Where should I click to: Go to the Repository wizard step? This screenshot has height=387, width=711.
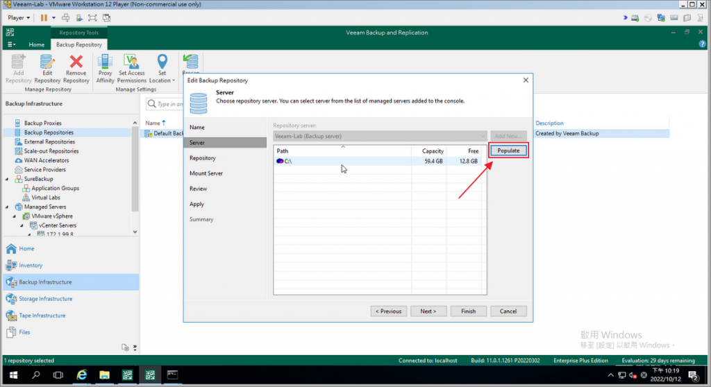(x=203, y=158)
